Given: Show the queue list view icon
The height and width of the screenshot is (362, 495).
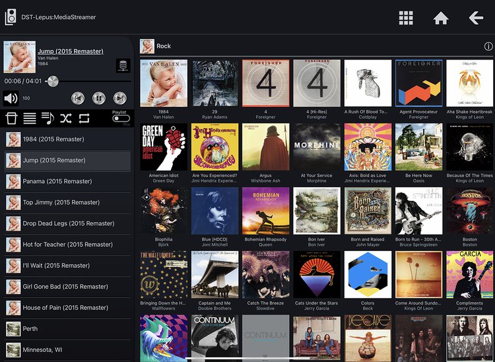Looking at the screenshot, I should pos(30,118).
